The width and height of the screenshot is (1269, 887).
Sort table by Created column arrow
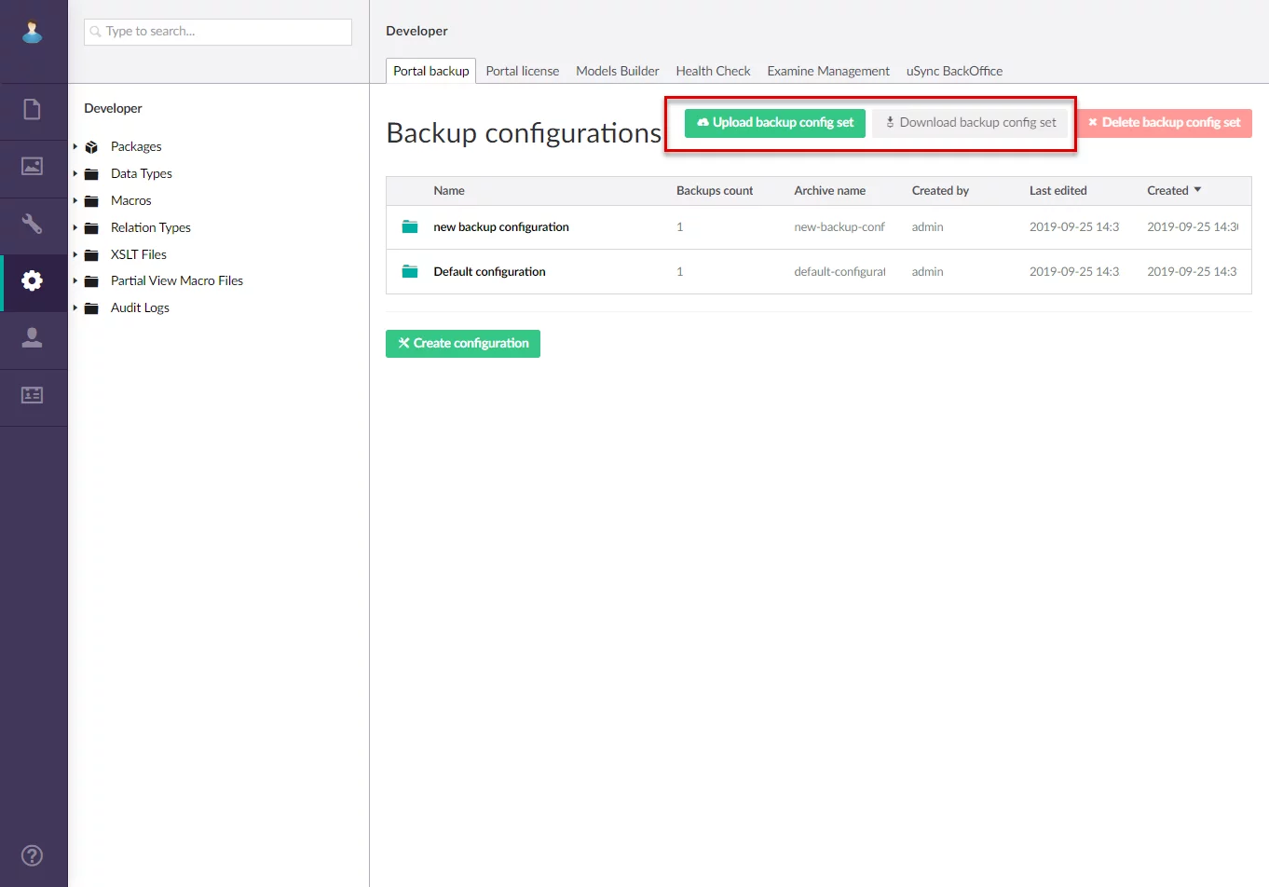(x=1197, y=190)
